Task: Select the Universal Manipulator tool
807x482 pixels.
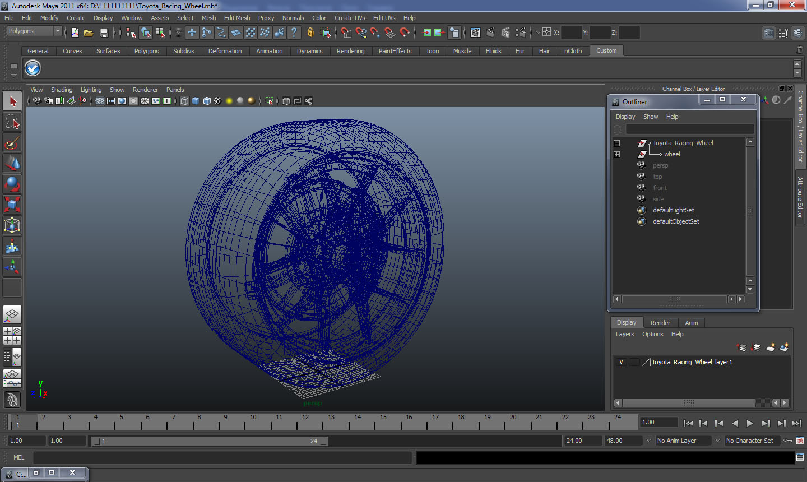Action: (12, 225)
